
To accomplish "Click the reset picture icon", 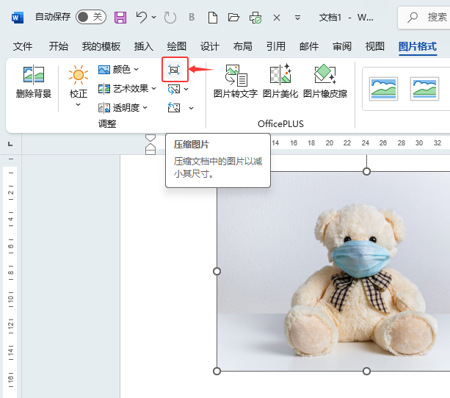I will click(174, 108).
